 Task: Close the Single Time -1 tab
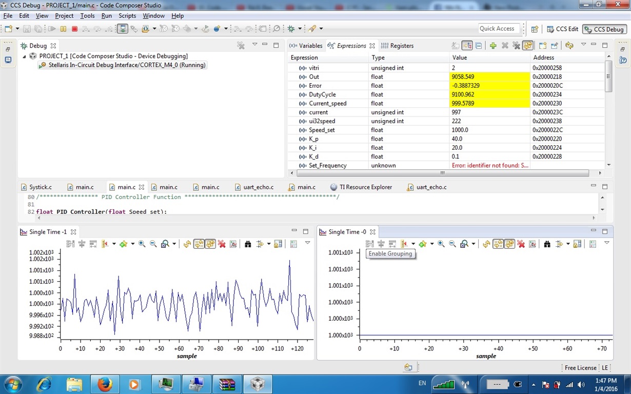(x=73, y=232)
